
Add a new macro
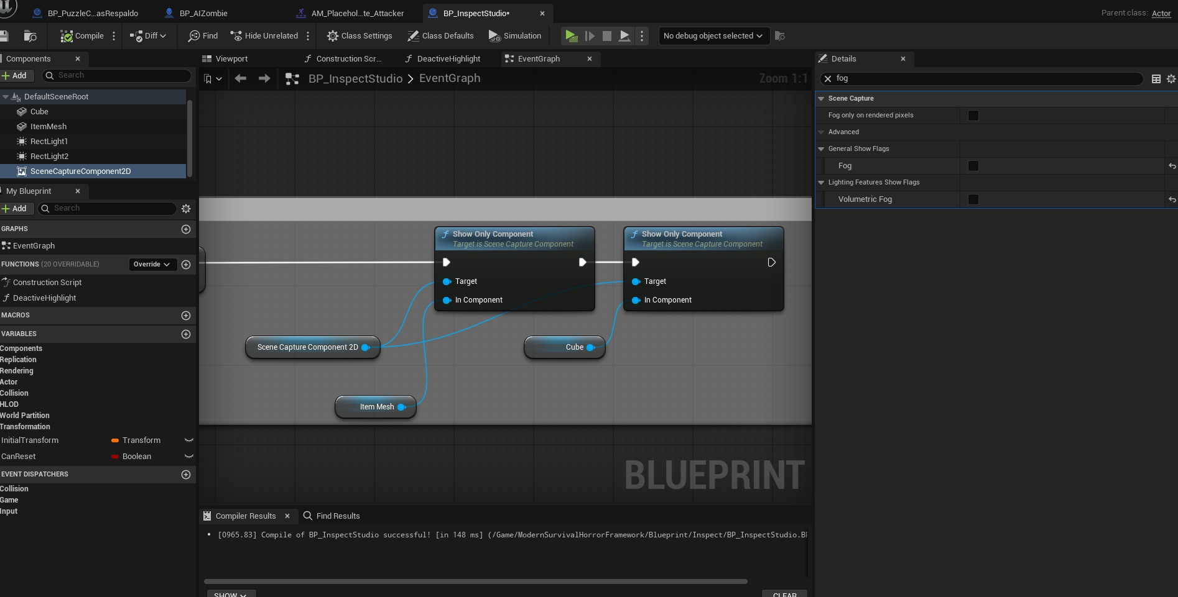(x=185, y=316)
